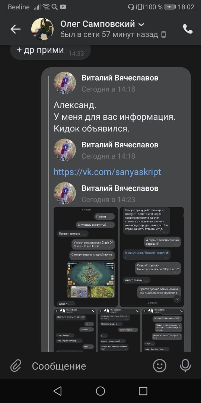Image resolution: width=201 pixels, height=403 pixels.
Task: Tap the '+ др прими' message bubble
Action: [x=50, y=51]
